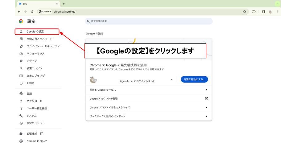Go to 自動入力とパスワード section
Image resolution: width=296 pixels, height=166 pixels.
pos(39,39)
